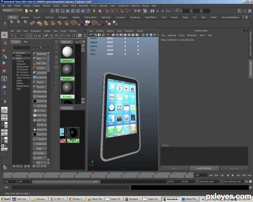253x202 pixels.
Task: Toggle snap to view planes magnet
Action: click(122, 11)
